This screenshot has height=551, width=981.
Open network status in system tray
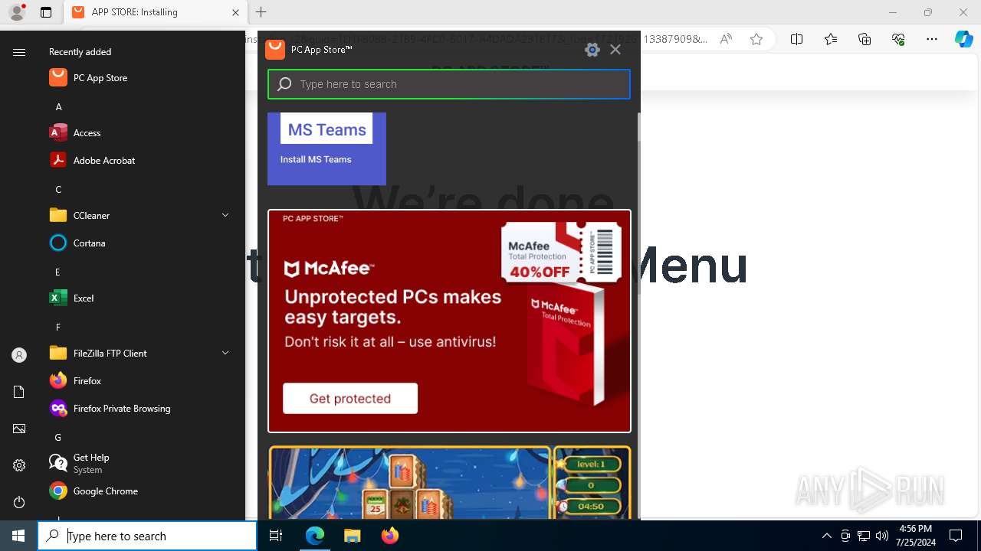864,536
